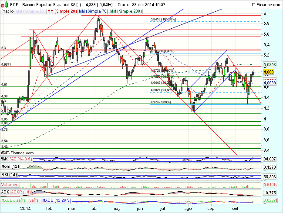
Task: Click the 4,6839 moving average value tag
Action: (270, 83)
